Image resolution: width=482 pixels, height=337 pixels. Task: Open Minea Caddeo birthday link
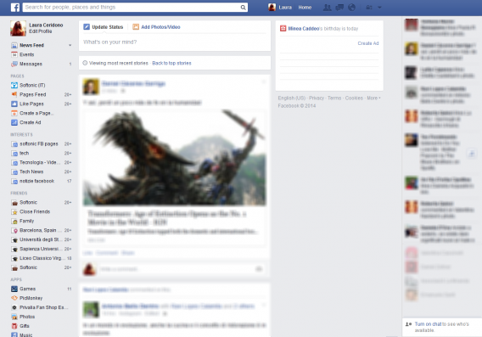(304, 29)
